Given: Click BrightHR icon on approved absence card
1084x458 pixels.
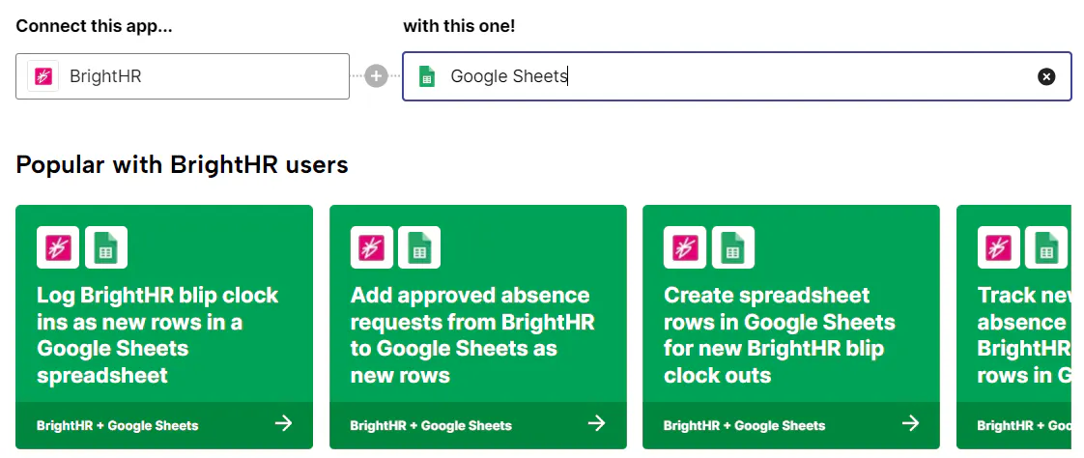Looking at the screenshot, I should (x=371, y=247).
